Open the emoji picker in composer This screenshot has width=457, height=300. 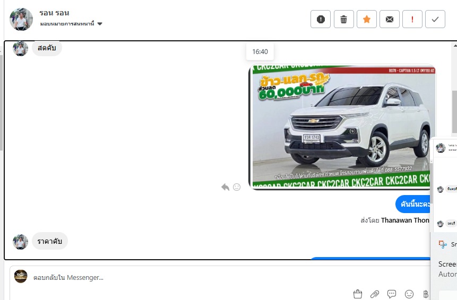409,294
